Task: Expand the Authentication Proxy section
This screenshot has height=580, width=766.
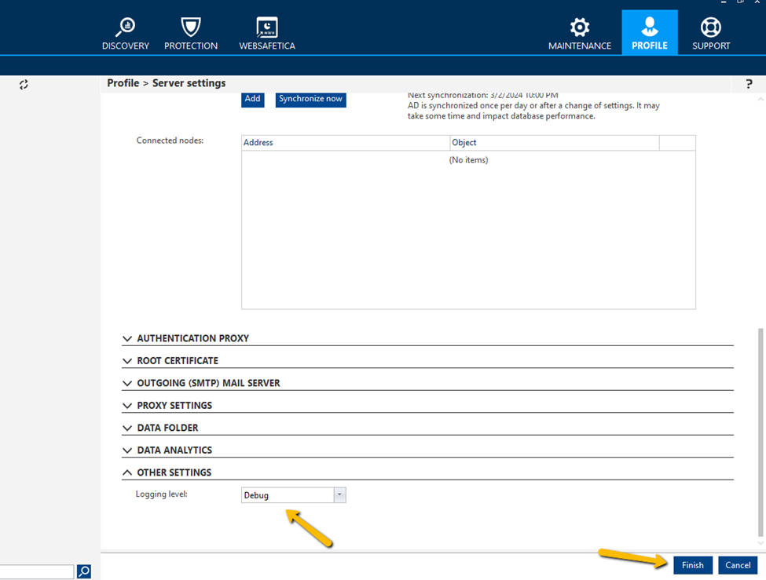Action: pyautogui.click(x=192, y=338)
